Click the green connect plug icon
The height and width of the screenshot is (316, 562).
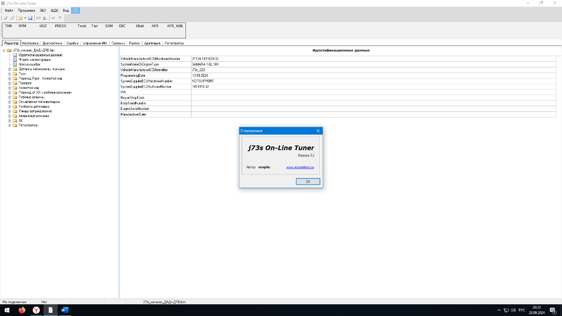click(x=6, y=18)
